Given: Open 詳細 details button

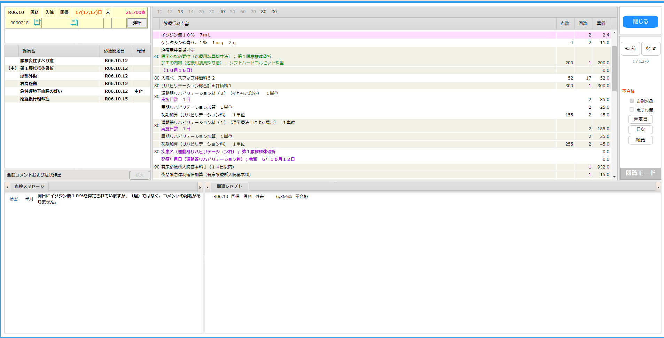Looking at the screenshot, I should [137, 23].
